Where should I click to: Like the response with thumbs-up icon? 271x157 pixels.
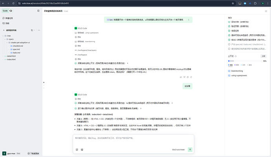(181, 77)
